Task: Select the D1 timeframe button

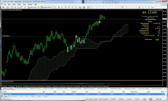Action: point(112,7)
